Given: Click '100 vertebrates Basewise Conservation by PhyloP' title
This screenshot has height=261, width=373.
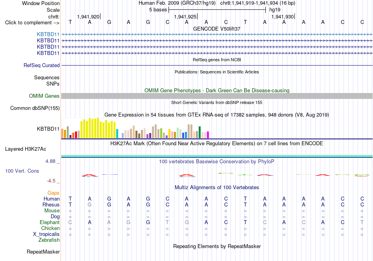Looking at the screenshot, I should coord(217,161).
